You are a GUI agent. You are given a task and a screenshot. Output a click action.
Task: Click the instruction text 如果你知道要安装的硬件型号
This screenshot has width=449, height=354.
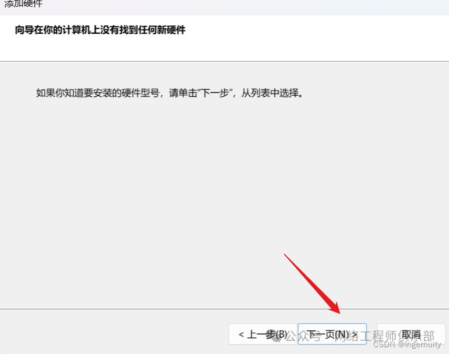[x=98, y=93]
